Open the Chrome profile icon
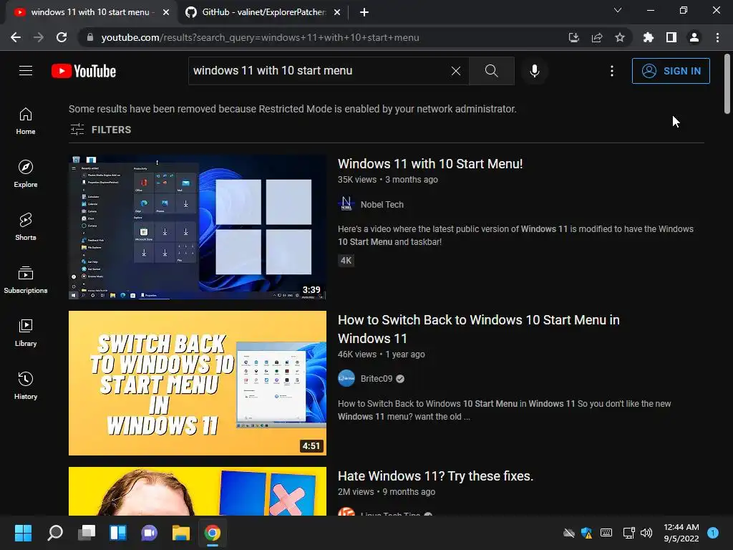This screenshot has height=550, width=733. 694,37
